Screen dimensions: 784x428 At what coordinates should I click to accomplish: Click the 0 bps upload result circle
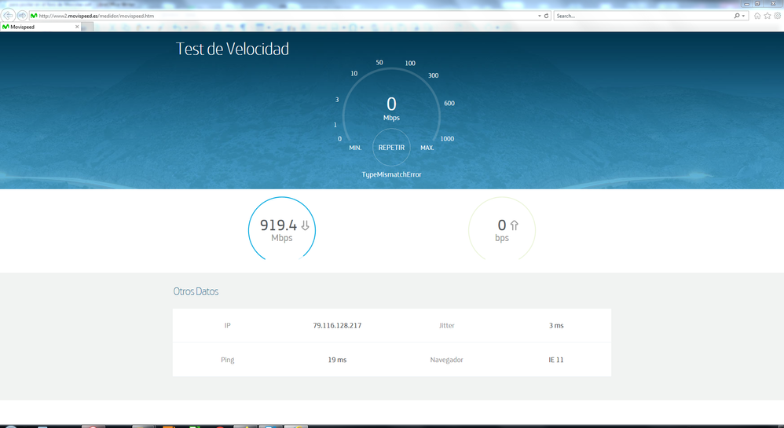[x=502, y=229]
